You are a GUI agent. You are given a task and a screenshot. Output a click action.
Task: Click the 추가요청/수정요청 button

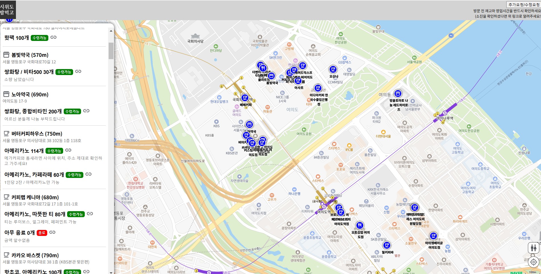click(x=524, y=5)
